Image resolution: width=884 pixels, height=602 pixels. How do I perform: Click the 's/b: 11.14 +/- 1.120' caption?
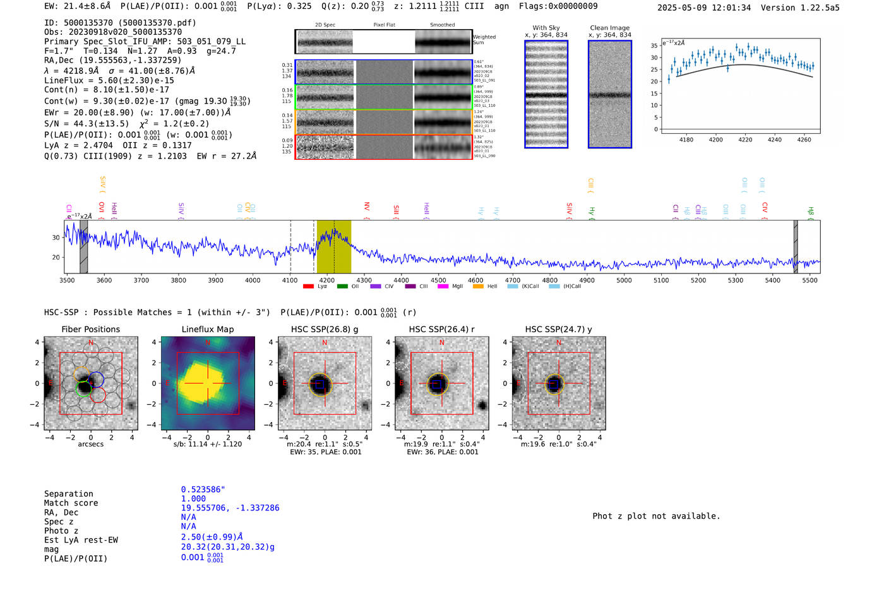pos(208,444)
